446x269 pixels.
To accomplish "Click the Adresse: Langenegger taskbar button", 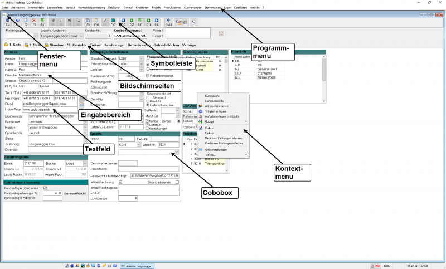I will coord(137,266).
